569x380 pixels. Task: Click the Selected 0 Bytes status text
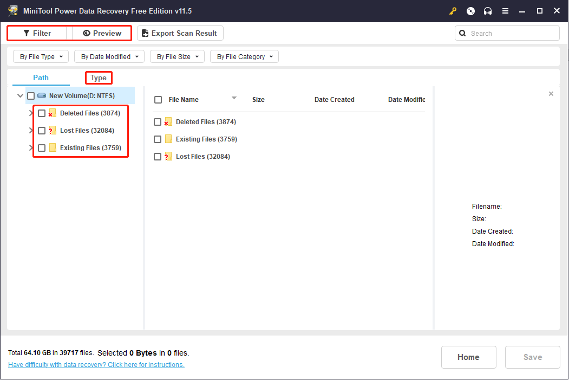[143, 353]
